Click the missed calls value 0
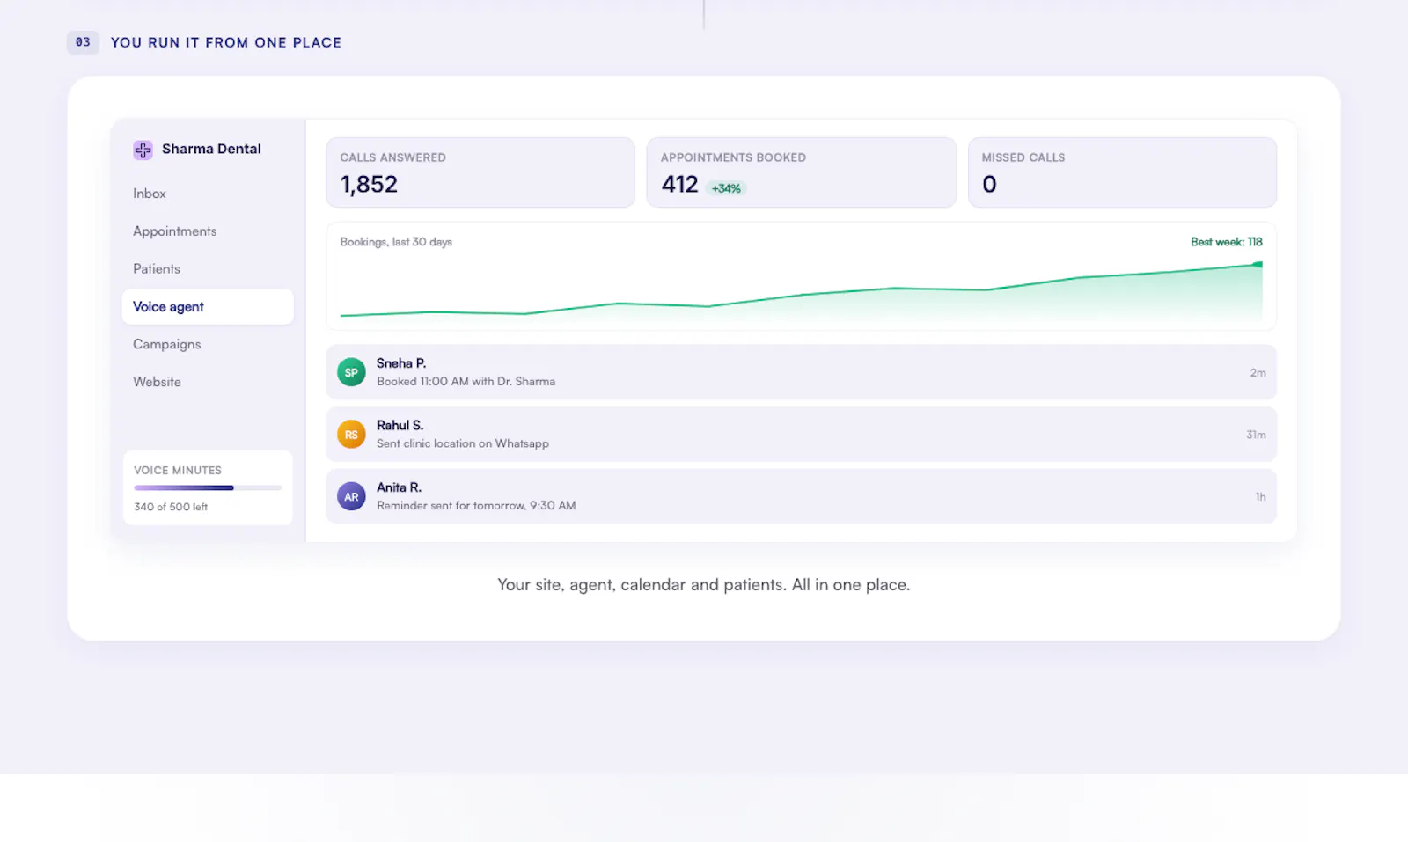The image size is (1408, 842). 989,185
